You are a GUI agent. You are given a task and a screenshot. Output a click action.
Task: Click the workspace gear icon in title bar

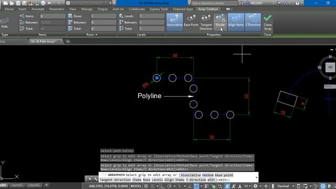point(68,3)
